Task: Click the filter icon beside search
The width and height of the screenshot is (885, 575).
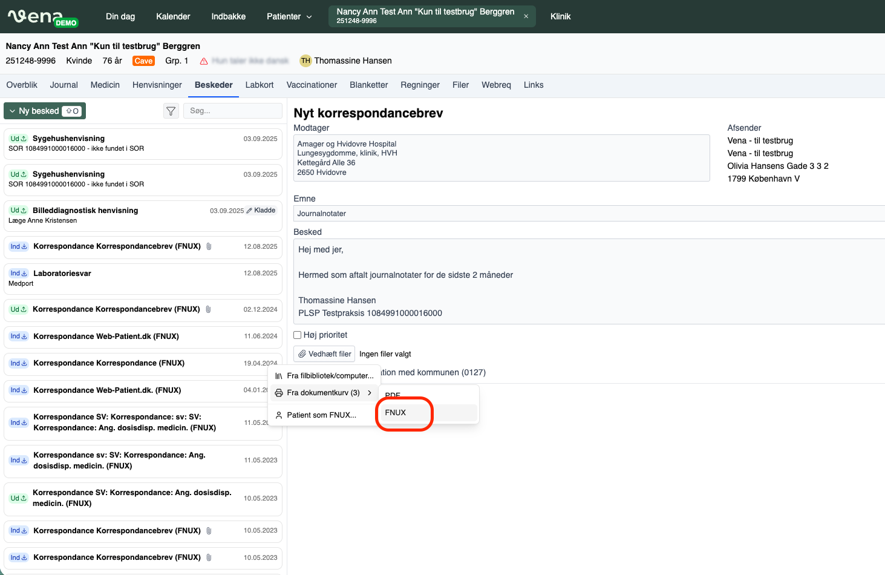Action: point(171,111)
